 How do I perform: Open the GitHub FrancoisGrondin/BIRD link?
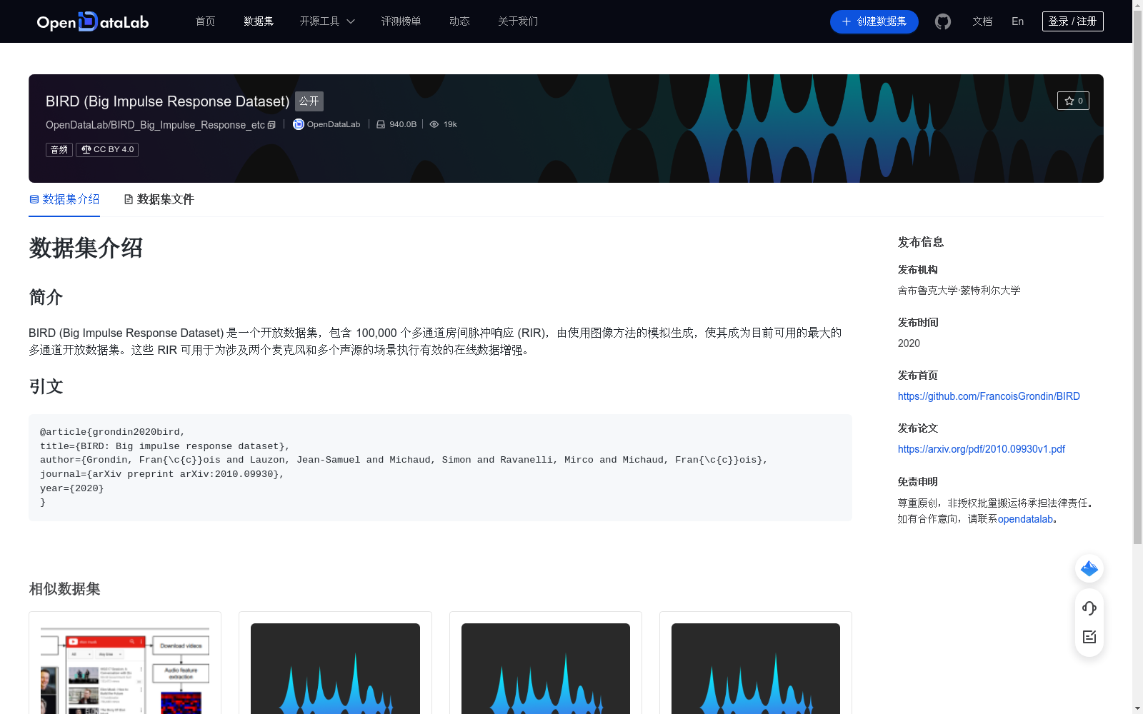tap(989, 396)
